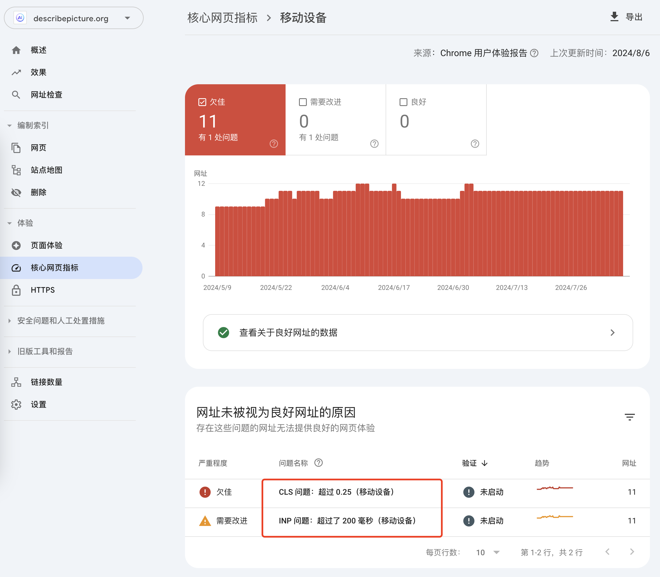Screen dimensions: 660x577
Task: Open the filter icon in issues table
Action: coord(630,417)
